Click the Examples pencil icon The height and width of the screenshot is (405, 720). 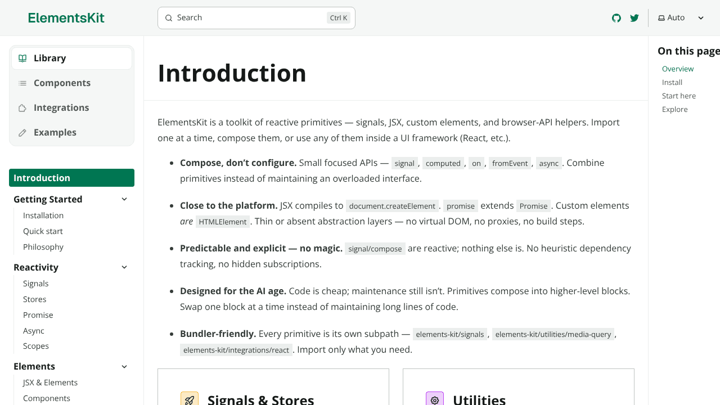coord(22,133)
